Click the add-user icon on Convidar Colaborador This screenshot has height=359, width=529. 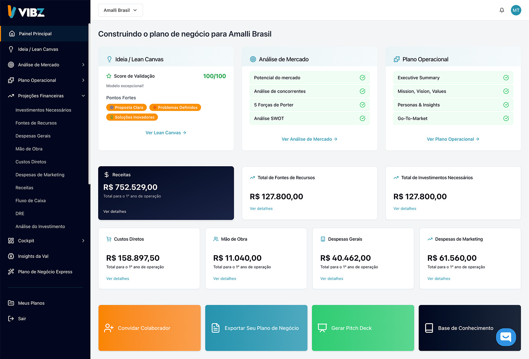point(109,328)
